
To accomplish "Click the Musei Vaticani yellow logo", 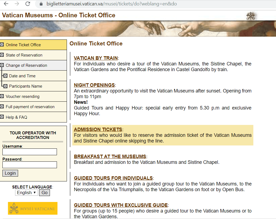I will [x=33, y=208].
